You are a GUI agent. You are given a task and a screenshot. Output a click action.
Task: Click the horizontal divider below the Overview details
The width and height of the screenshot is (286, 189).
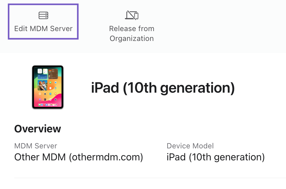(x=150, y=178)
